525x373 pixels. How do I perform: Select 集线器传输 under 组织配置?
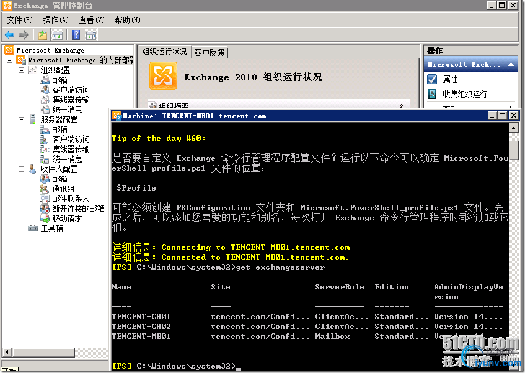pyautogui.click(x=71, y=100)
